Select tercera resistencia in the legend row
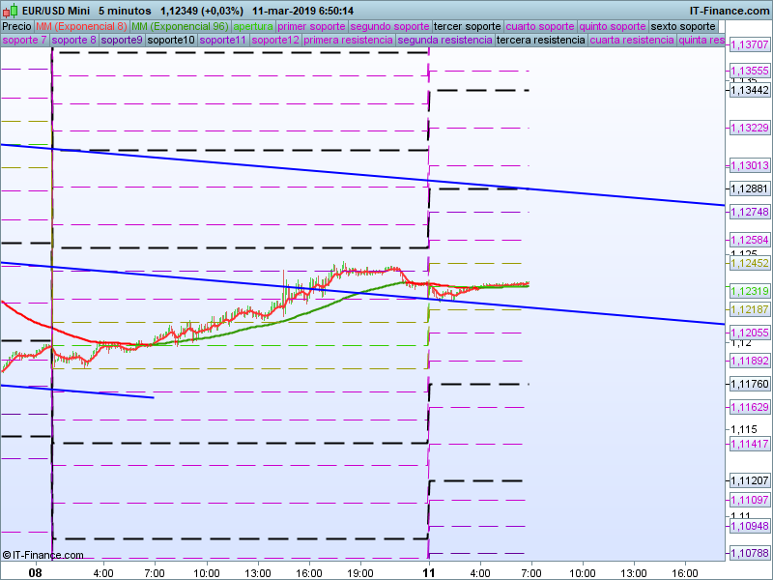Viewport: 773px width, 580px height. pyautogui.click(x=540, y=41)
